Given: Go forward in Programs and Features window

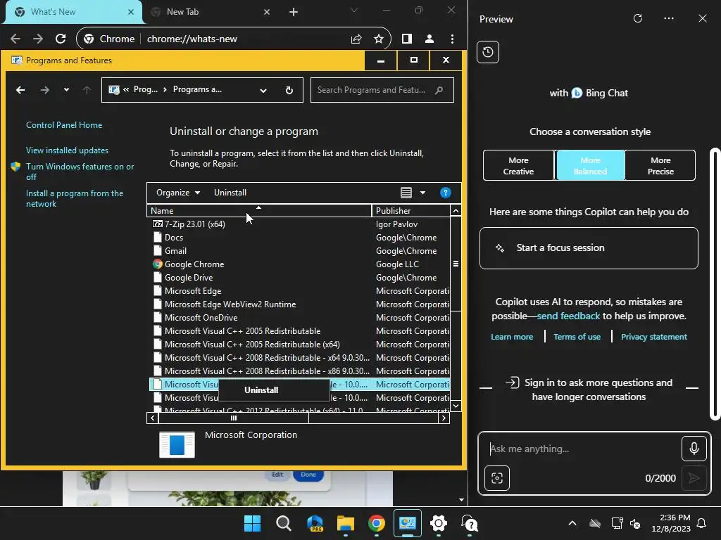Looking at the screenshot, I should (x=44, y=90).
